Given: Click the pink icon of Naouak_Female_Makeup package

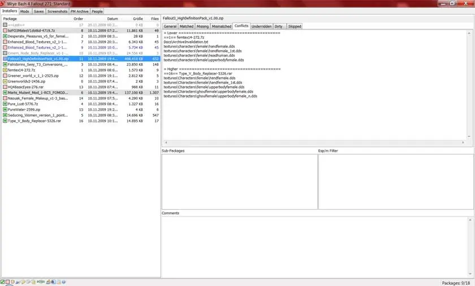Looking at the screenshot, I should [5, 98].
